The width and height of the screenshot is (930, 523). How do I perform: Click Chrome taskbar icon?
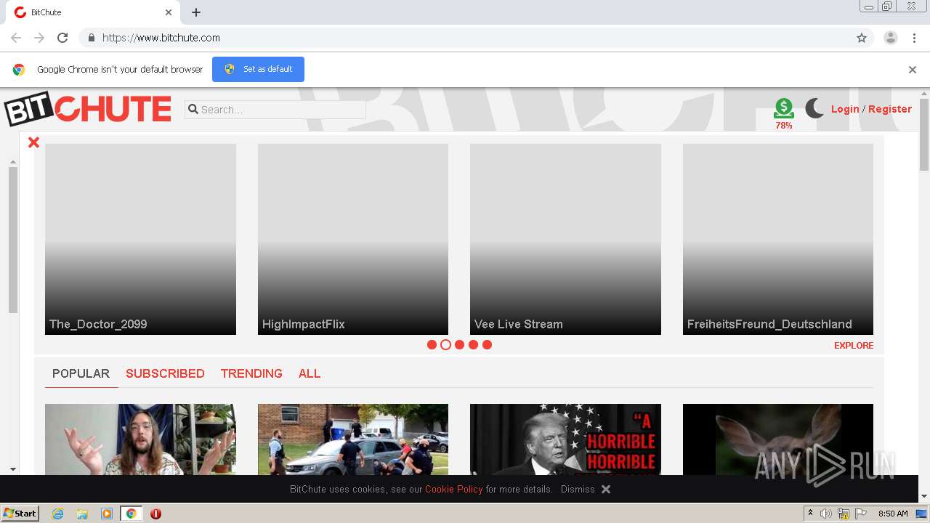coord(132,514)
